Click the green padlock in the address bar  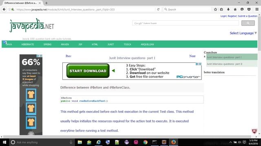pos(13,9)
